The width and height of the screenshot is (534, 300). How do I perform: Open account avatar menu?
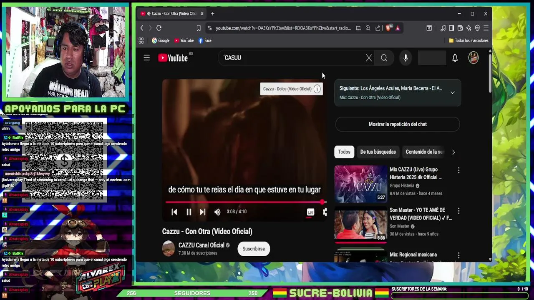(474, 58)
